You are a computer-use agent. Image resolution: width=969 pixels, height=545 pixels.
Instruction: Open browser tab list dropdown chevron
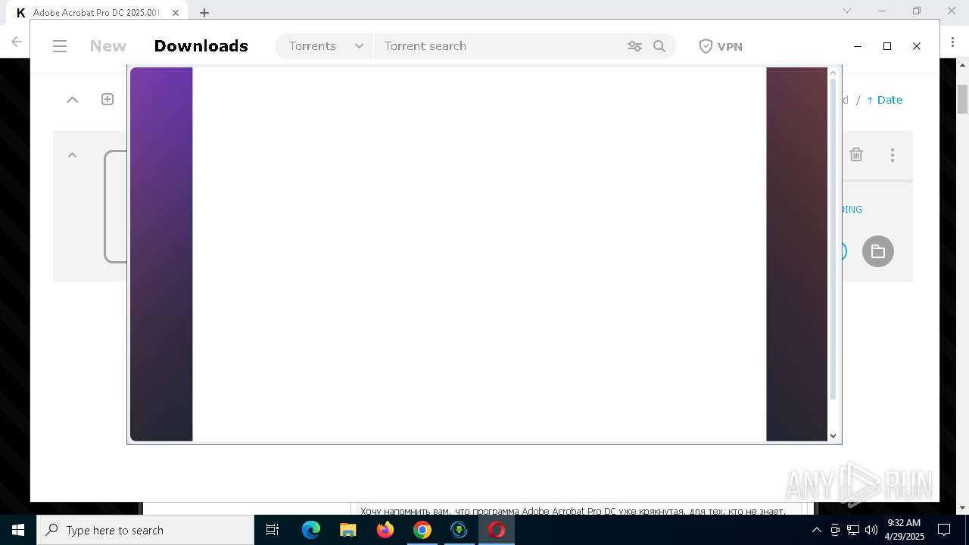pyautogui.click(x=847, y=11)
